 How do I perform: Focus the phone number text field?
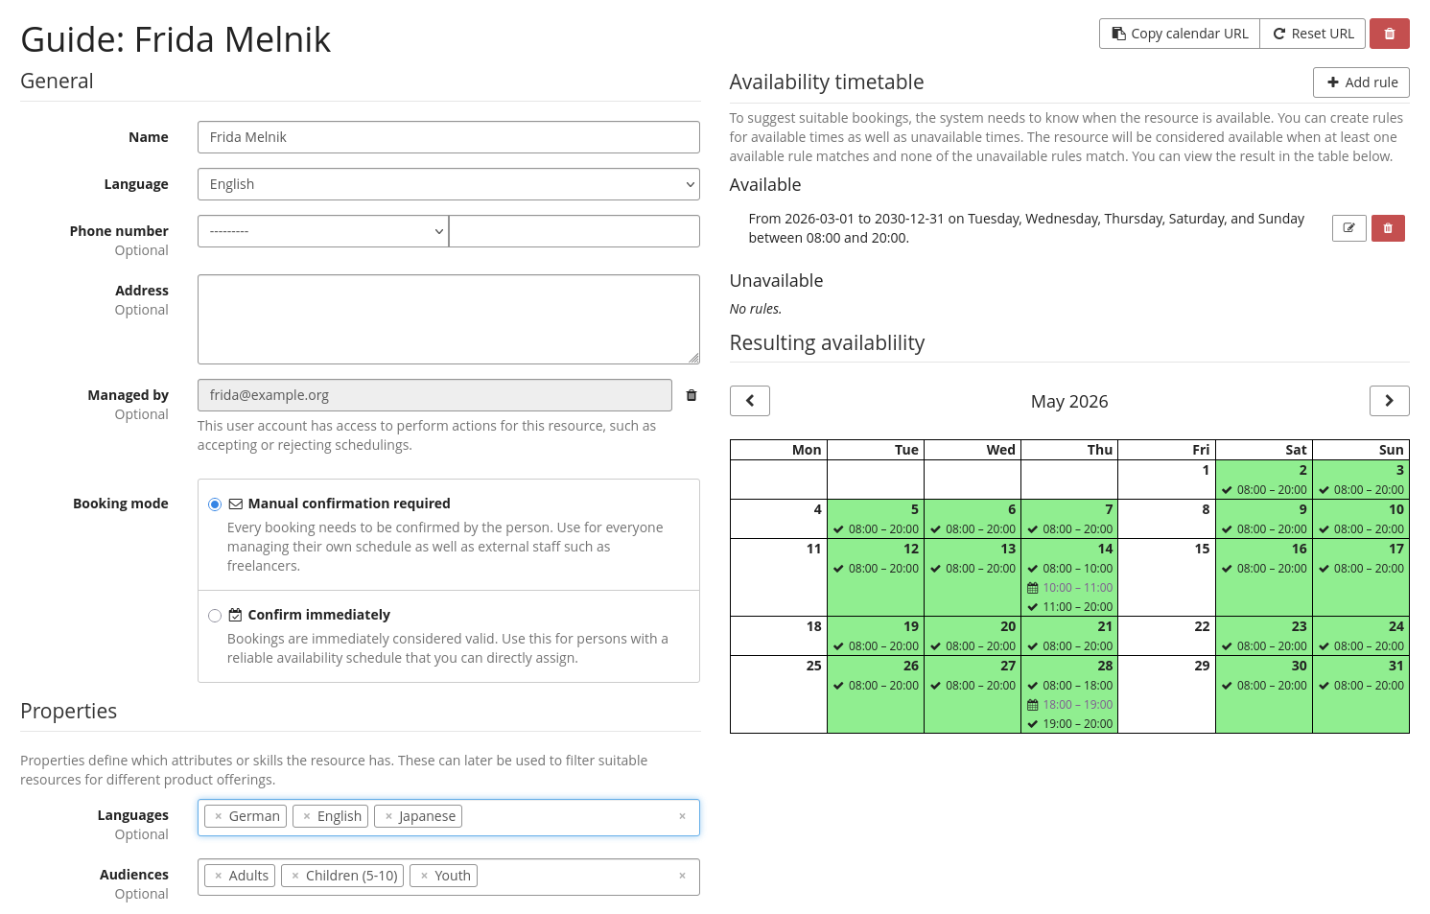click(x=574, y=231)
